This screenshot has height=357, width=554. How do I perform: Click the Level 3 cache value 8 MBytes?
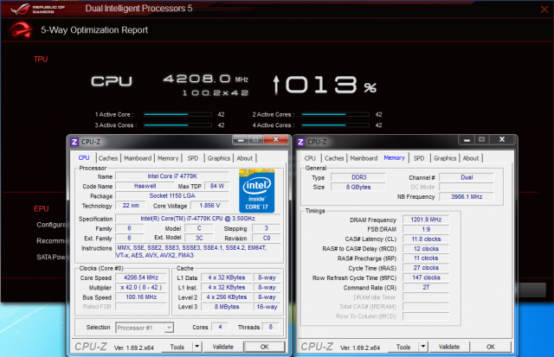tap(227, 307)
